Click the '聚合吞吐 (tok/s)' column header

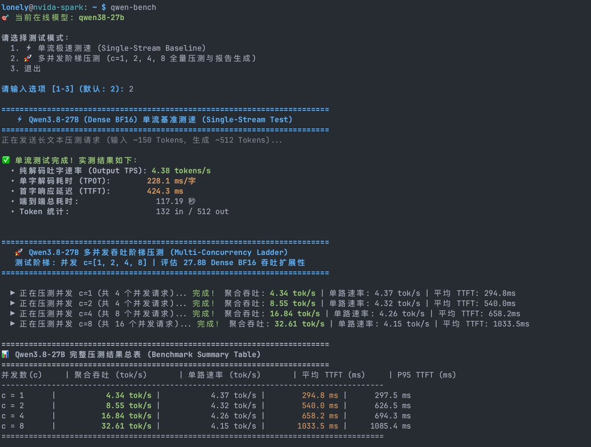[111, 375]
